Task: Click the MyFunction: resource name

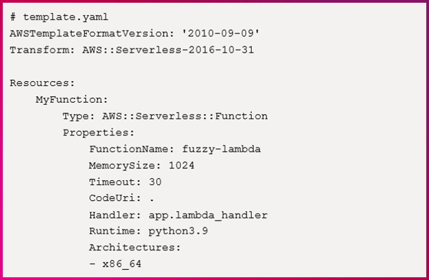Action: 72,100
